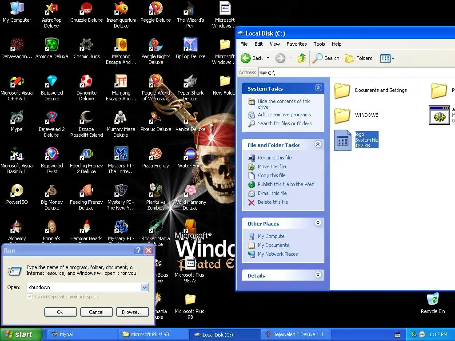This screenshot has height=341, width=455.
Task: Click the Open text field in Run dialog
Action: [84, 287]
